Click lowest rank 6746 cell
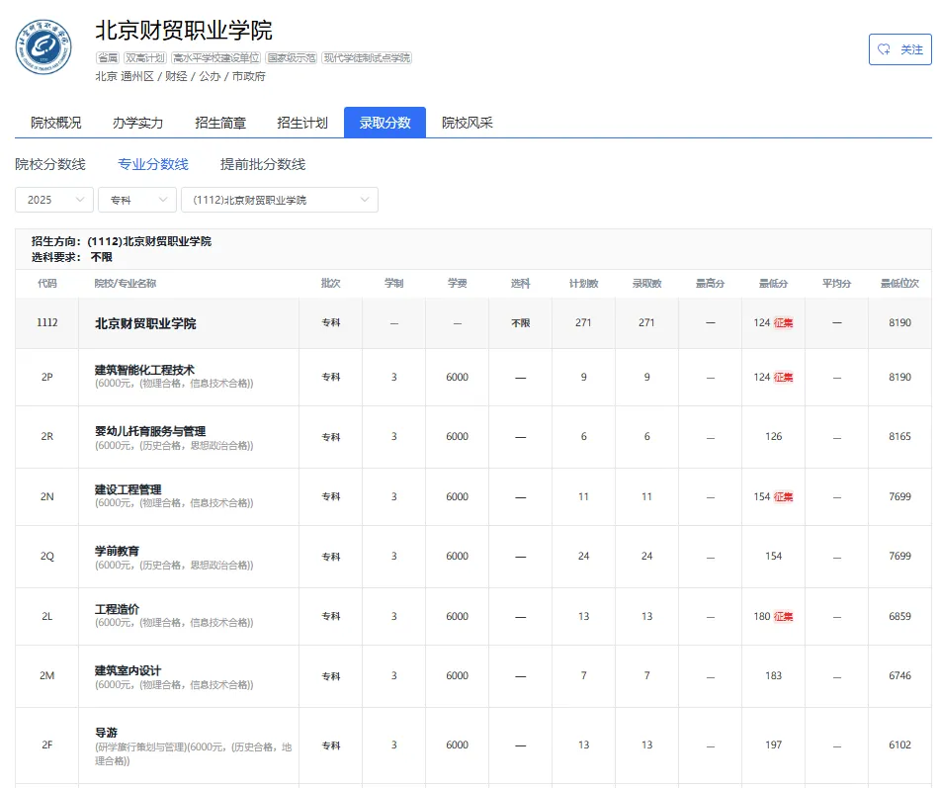This screenshot has height=788, width=939. [899, 675]
